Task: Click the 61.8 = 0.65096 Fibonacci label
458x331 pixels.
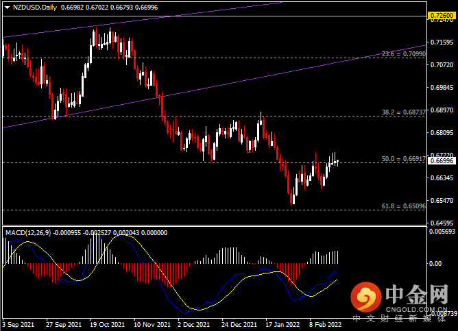Action: click(404, 206)
